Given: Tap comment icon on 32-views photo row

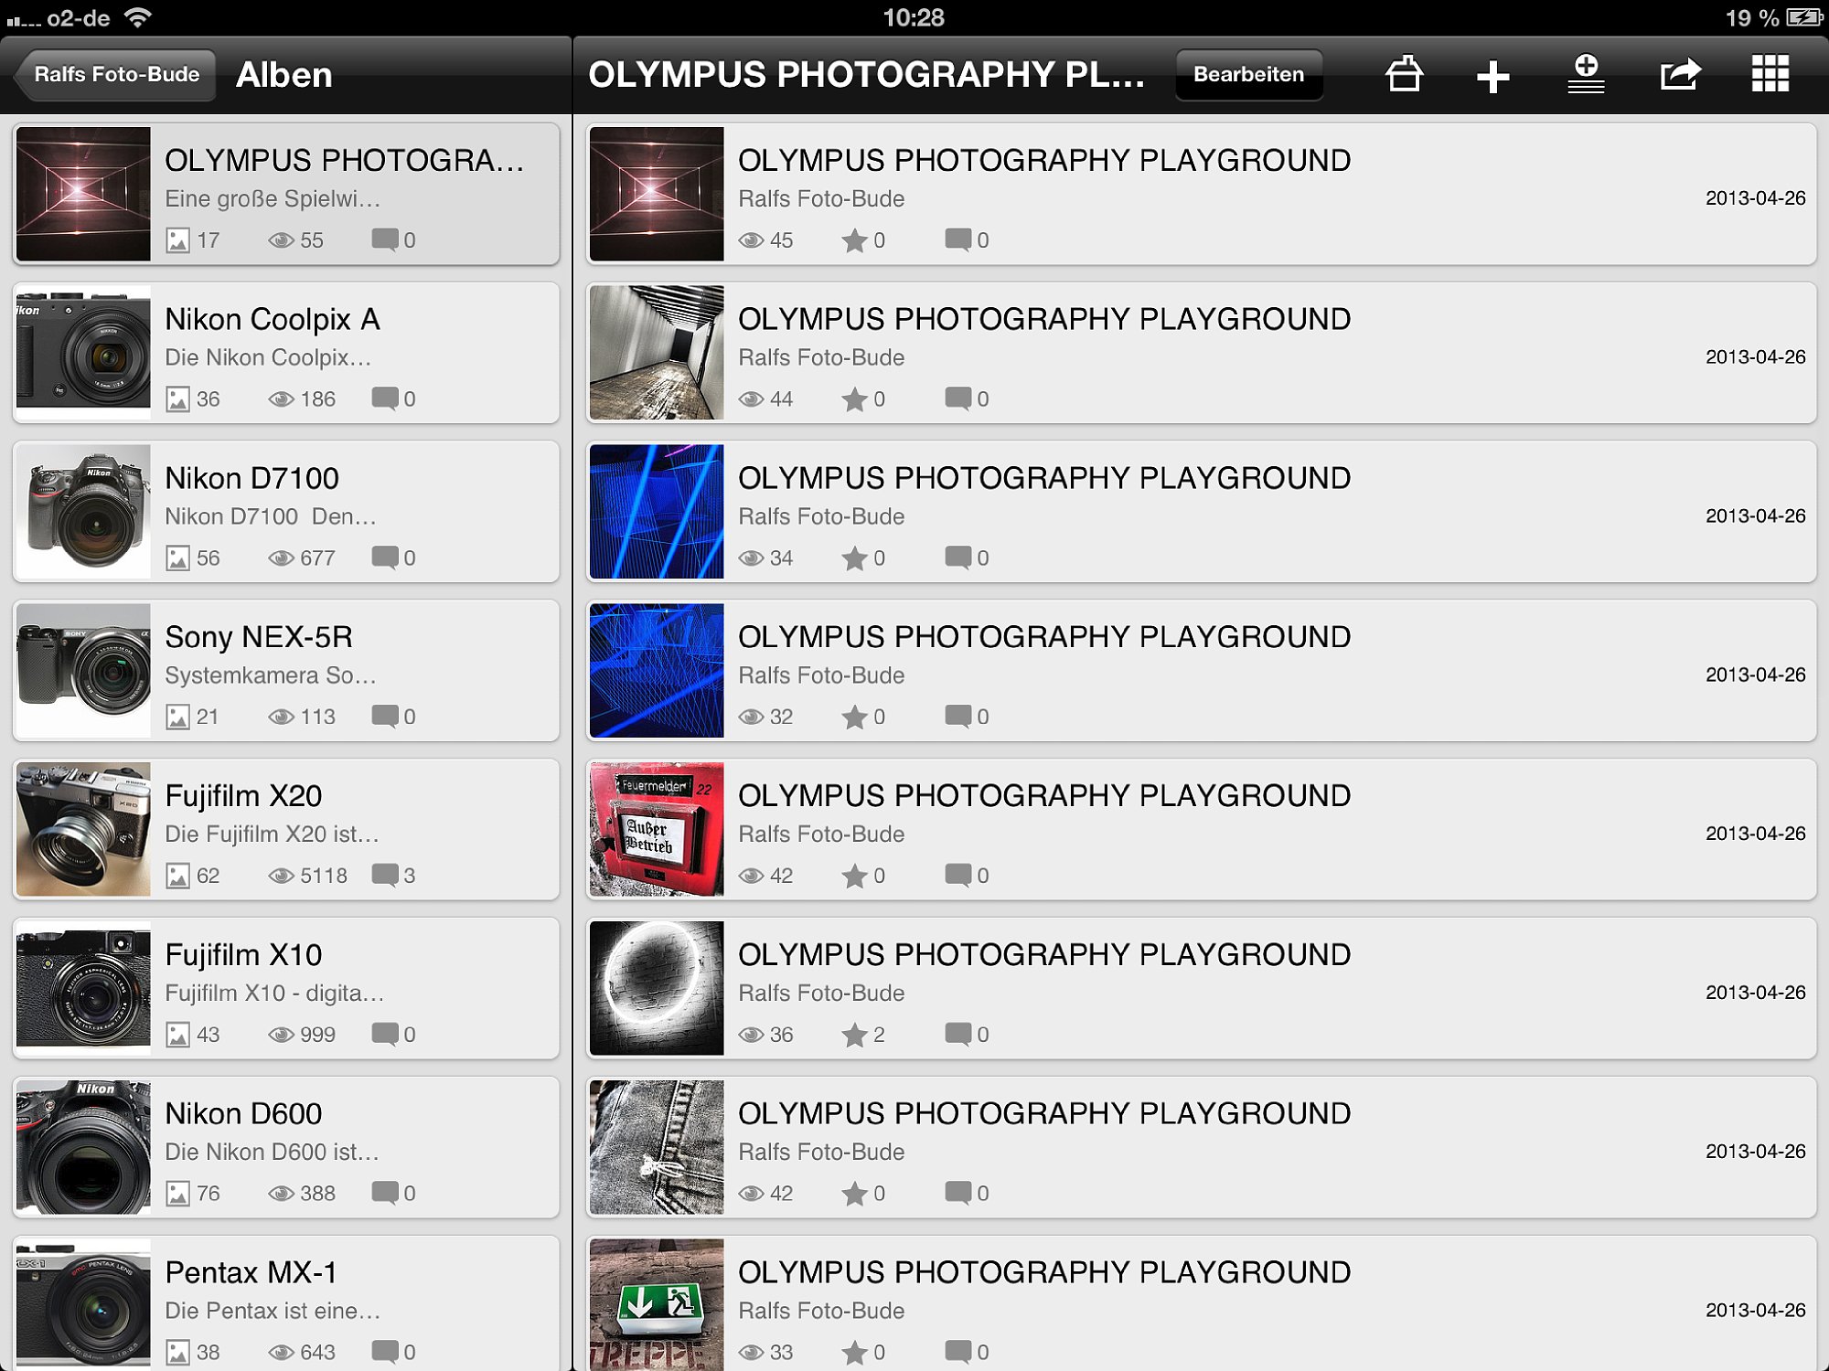Looking at the screenshot, I should click(x=957, y=717).
